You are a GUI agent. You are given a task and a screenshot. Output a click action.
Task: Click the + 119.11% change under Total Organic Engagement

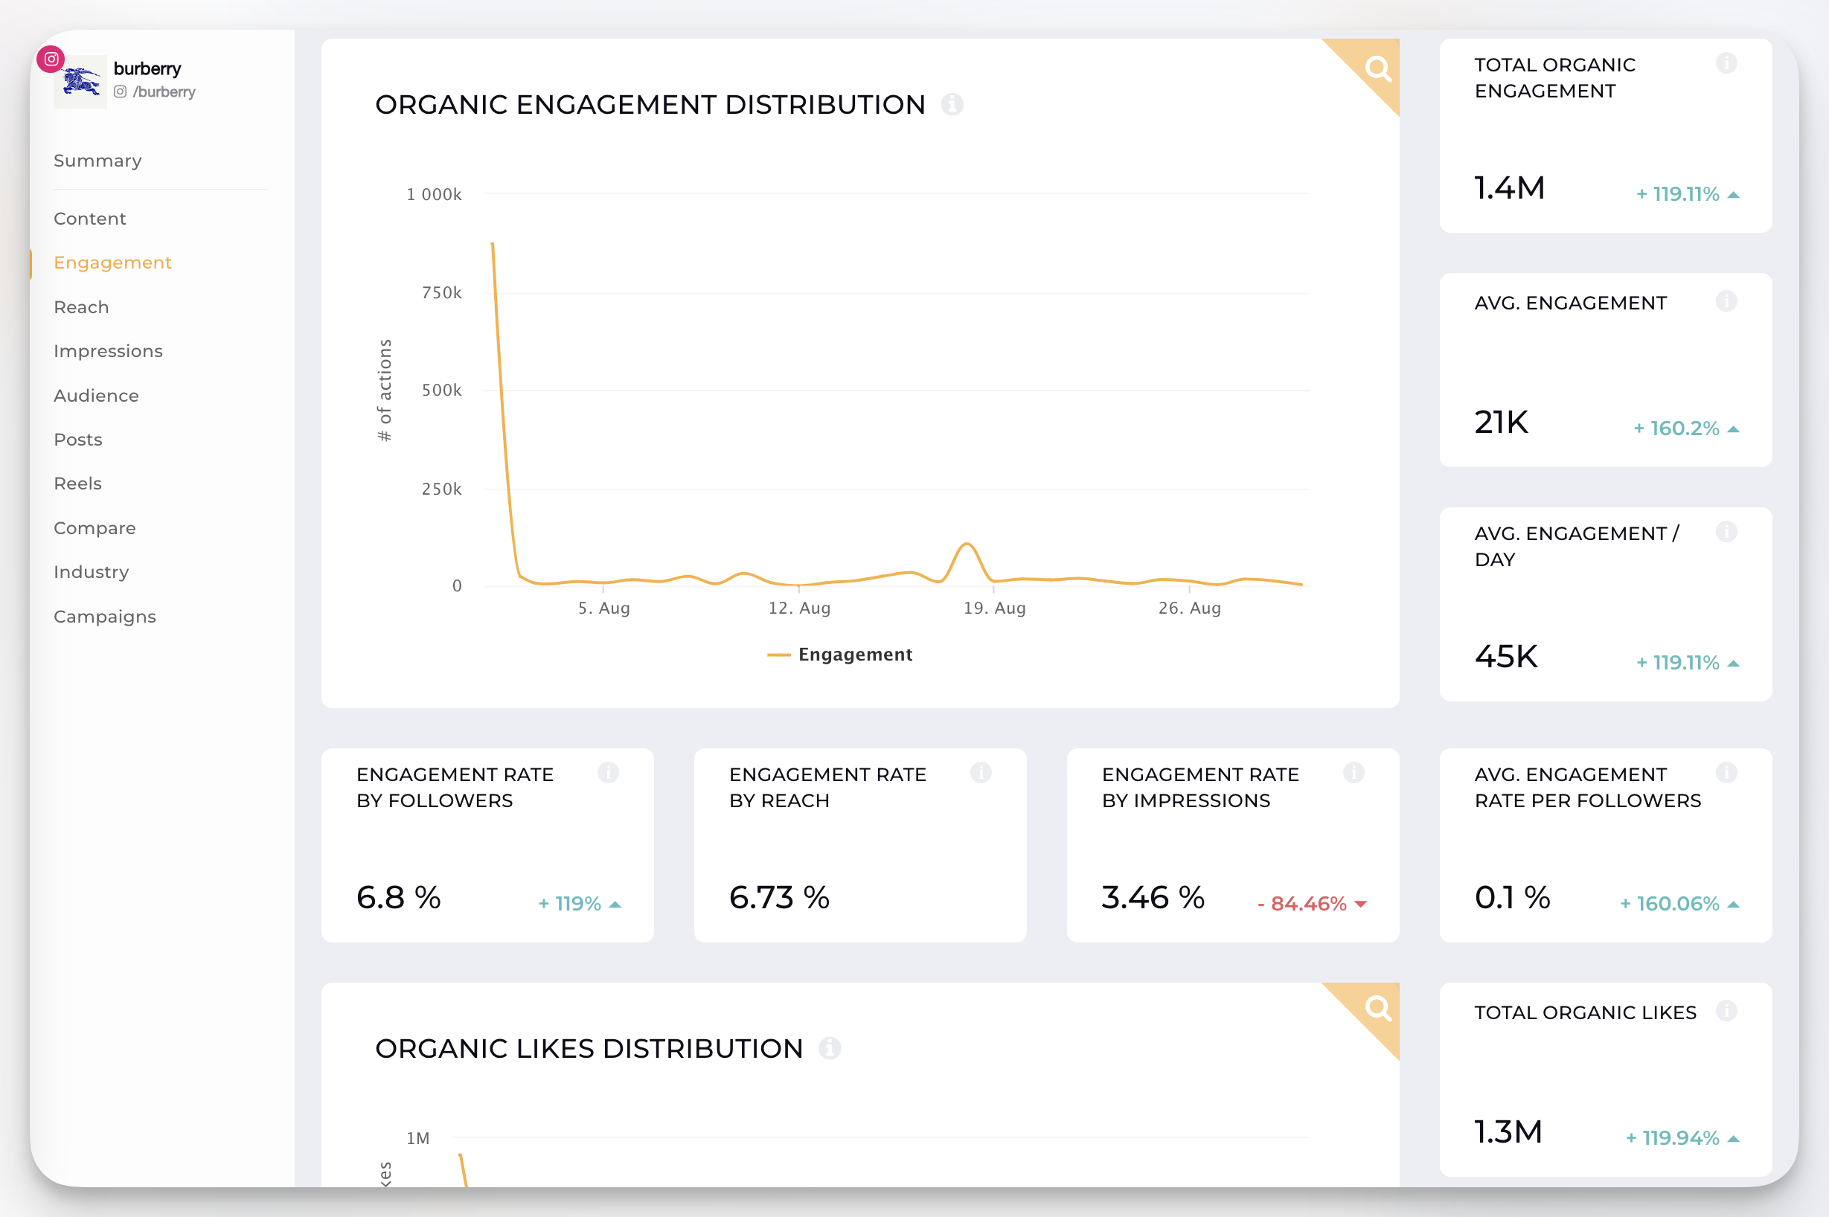(1688, 194)
